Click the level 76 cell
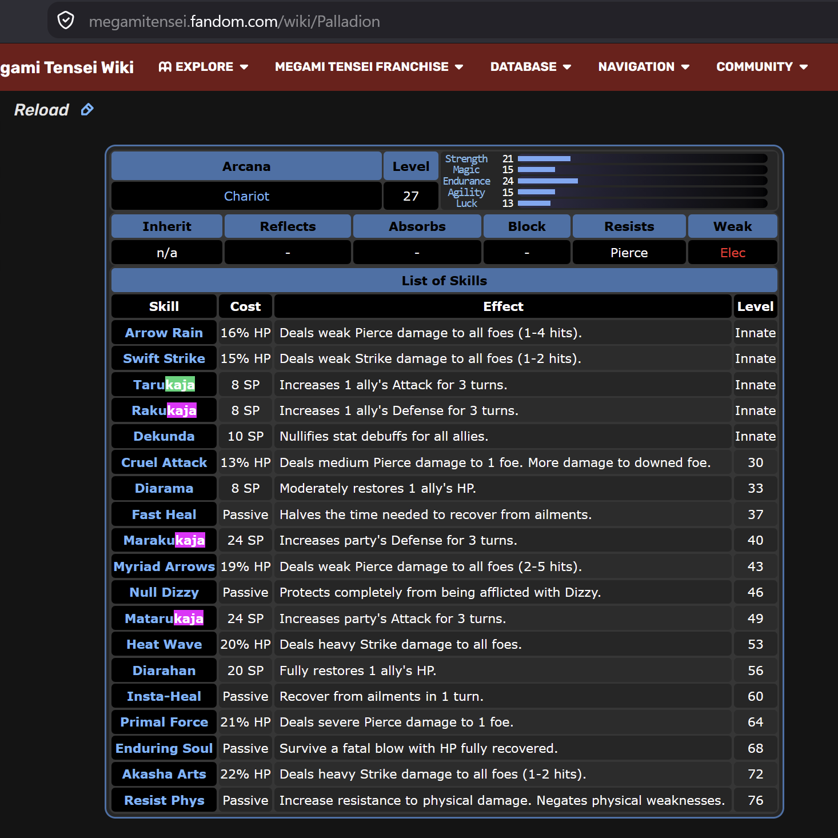 (755, 800)
